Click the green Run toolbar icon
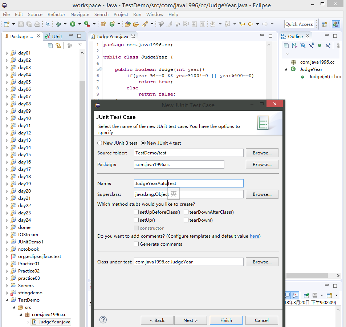Viewport: 346px width, 327px height. click(73, 24)
